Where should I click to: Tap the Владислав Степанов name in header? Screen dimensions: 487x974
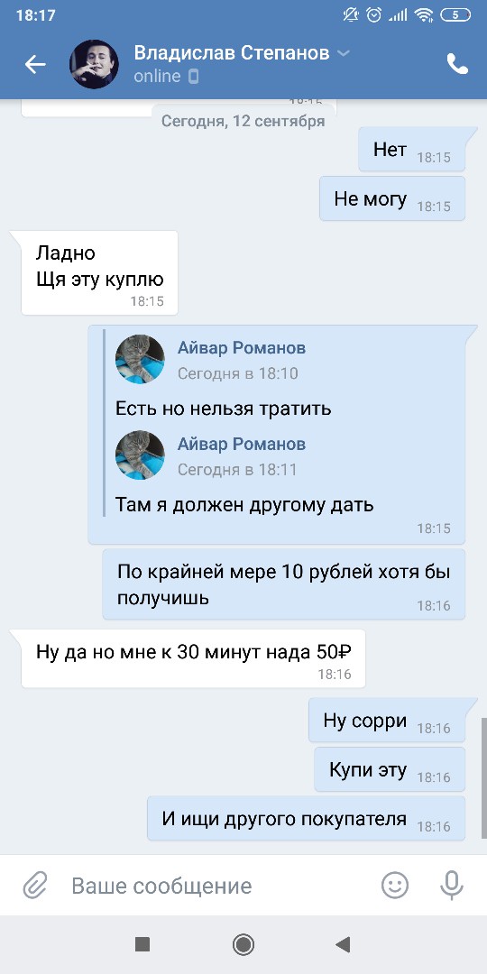tap(232, 53)
